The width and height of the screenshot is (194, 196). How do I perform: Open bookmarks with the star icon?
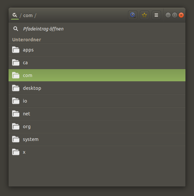point(145,15)
